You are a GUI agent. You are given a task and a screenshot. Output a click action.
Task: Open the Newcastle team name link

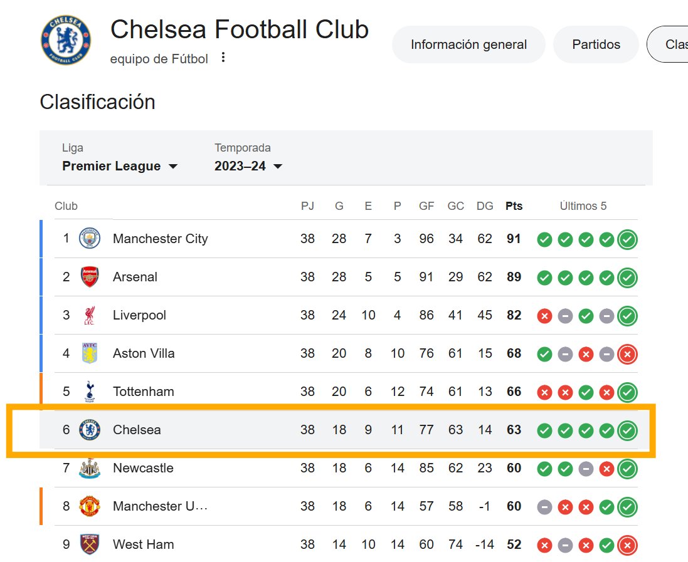(x=143, y=468)
